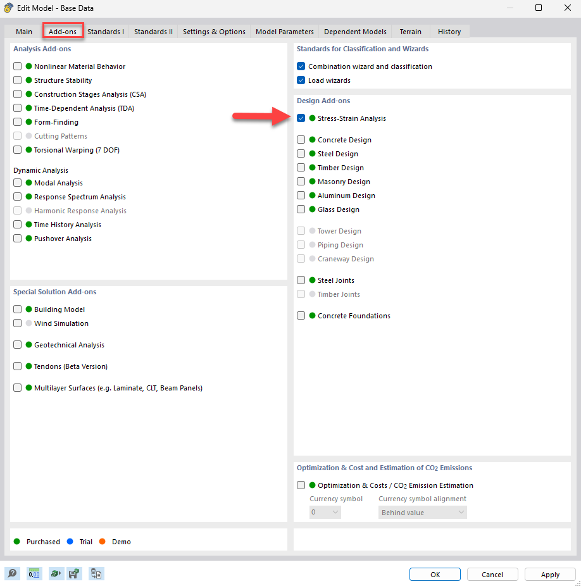
Task: Open the units and decimal places icon
Action: (x=34, y=573)
